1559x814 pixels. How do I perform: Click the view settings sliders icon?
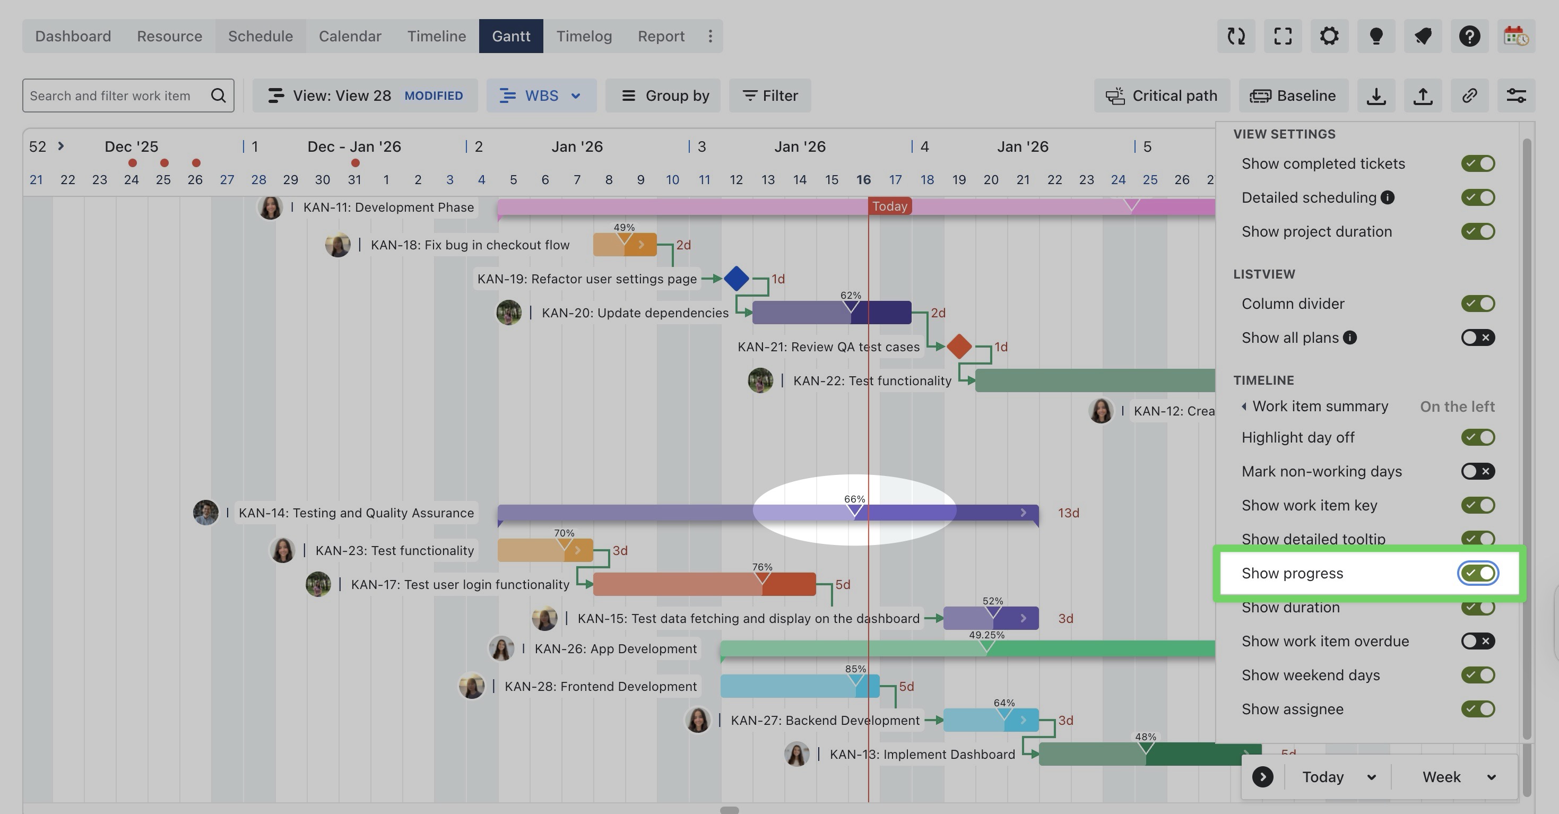coord(1515,96)
